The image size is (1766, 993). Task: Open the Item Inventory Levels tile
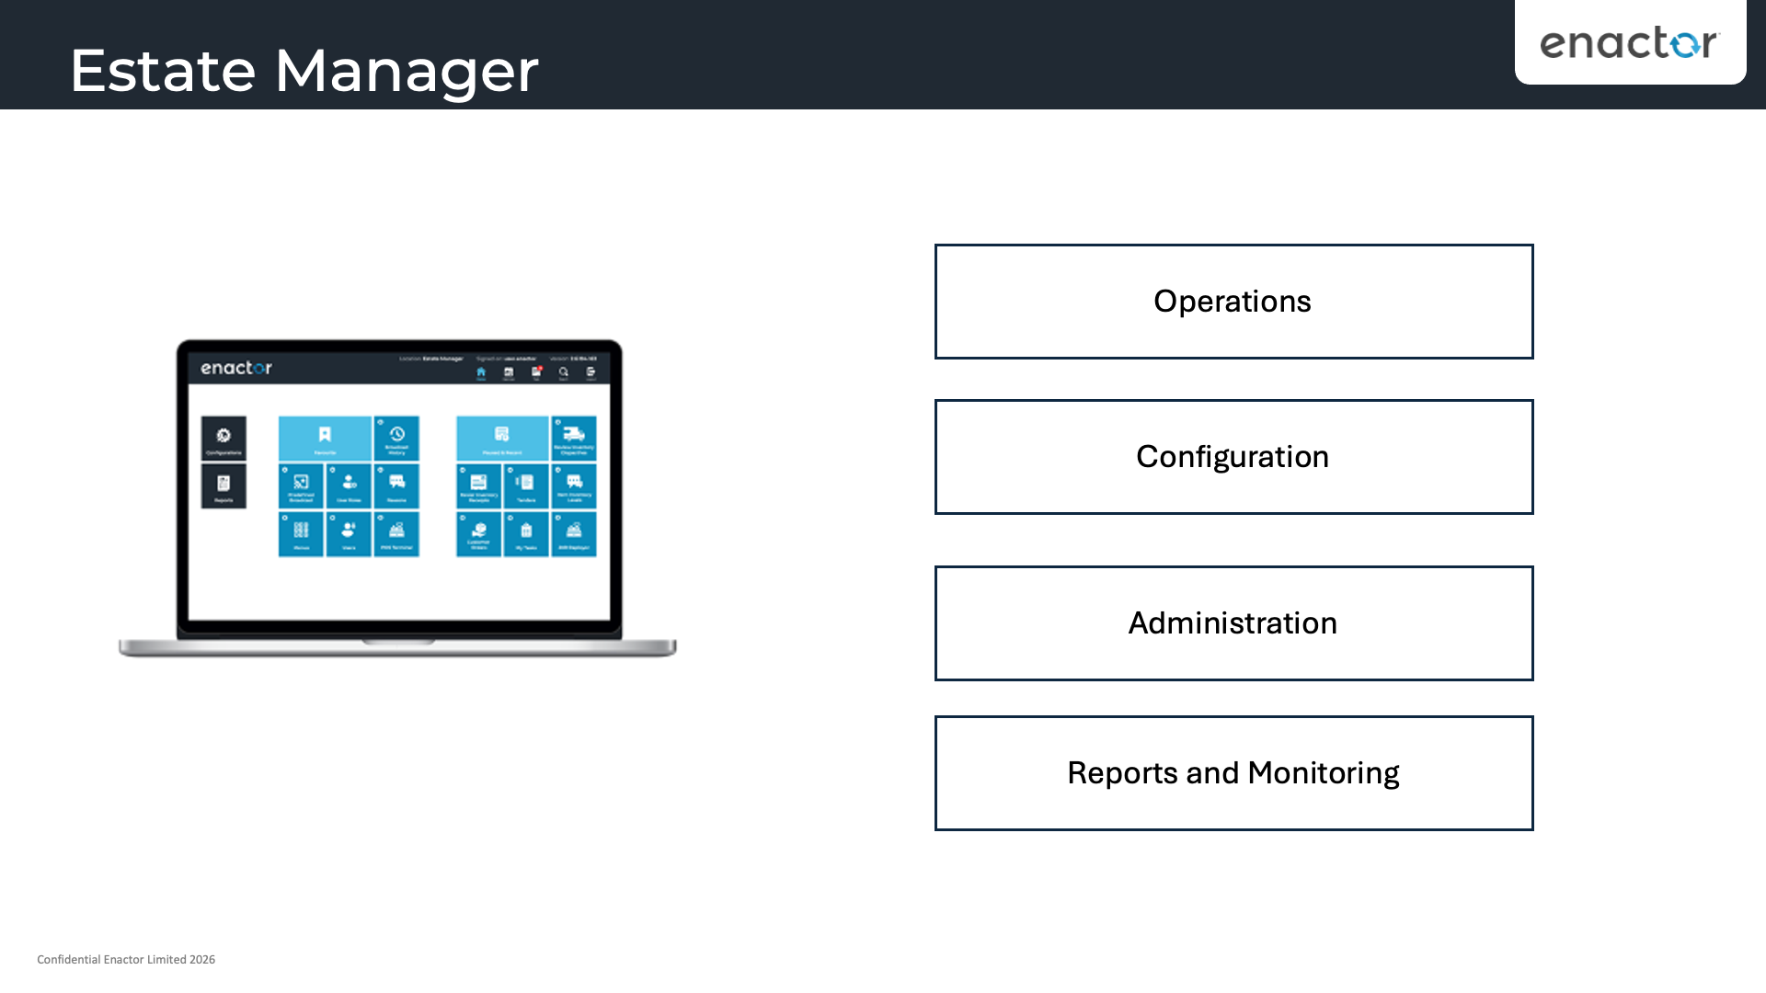tap(573, 485)
